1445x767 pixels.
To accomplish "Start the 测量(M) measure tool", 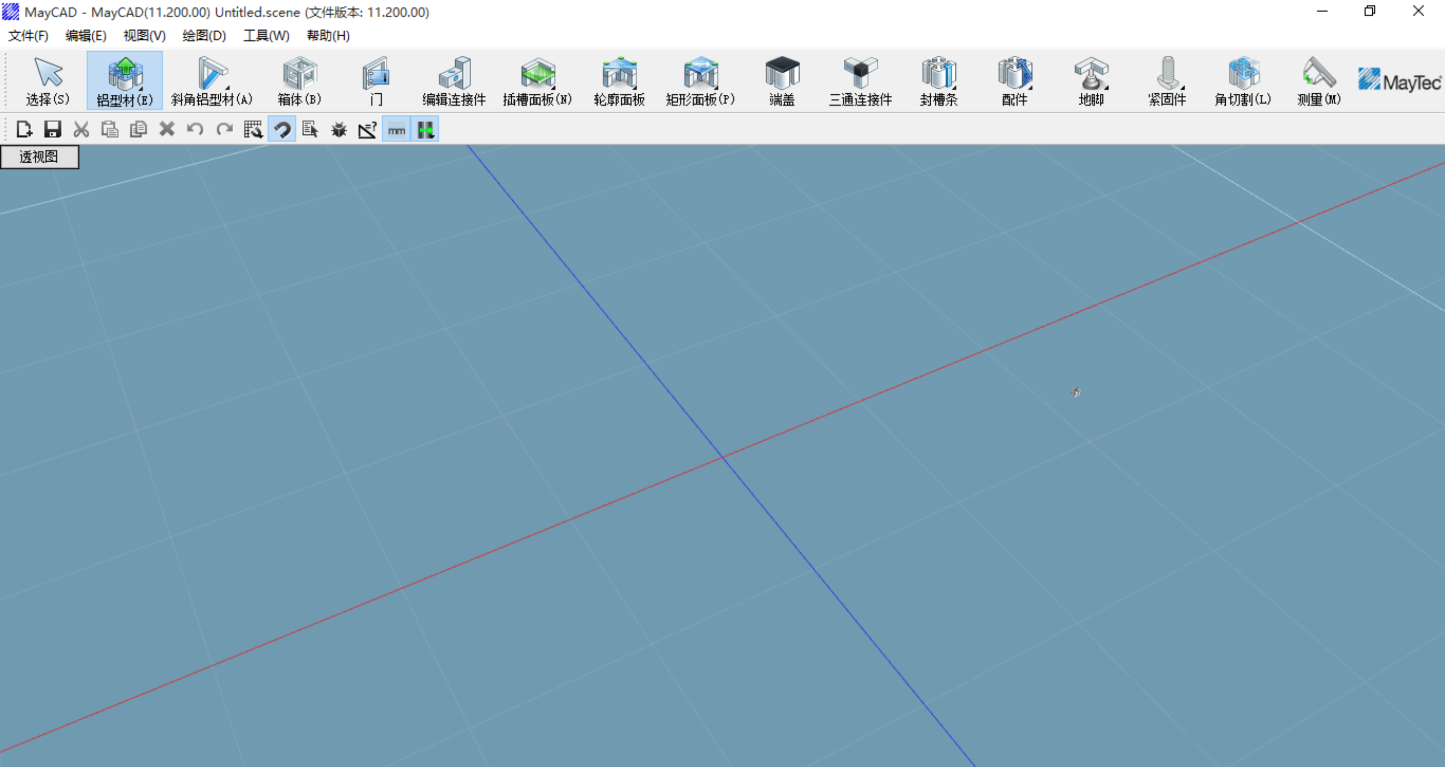I will click(1318, 81).
